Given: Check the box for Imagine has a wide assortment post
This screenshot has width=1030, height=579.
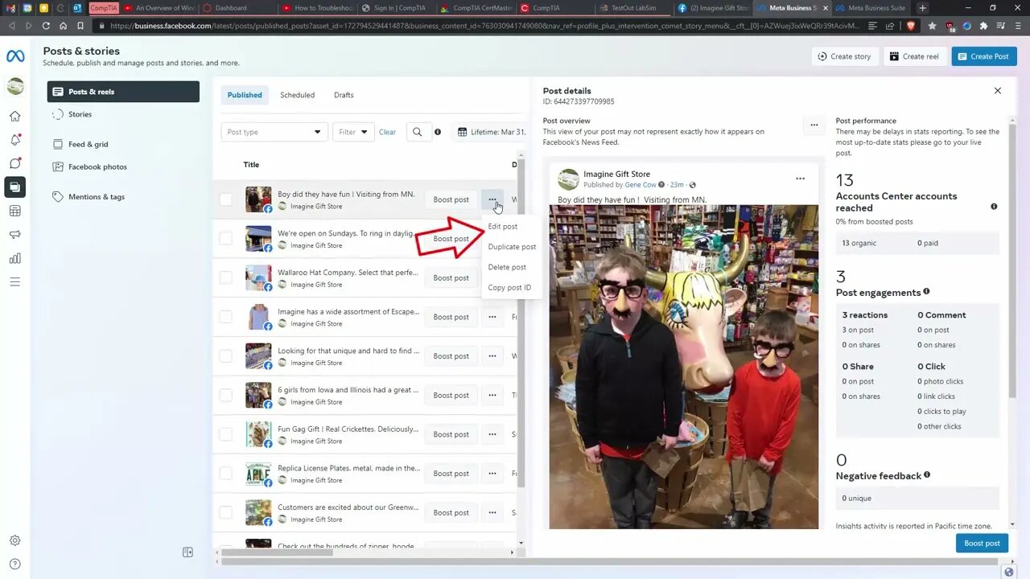Looking at the screenshot, I should [226, 317].
